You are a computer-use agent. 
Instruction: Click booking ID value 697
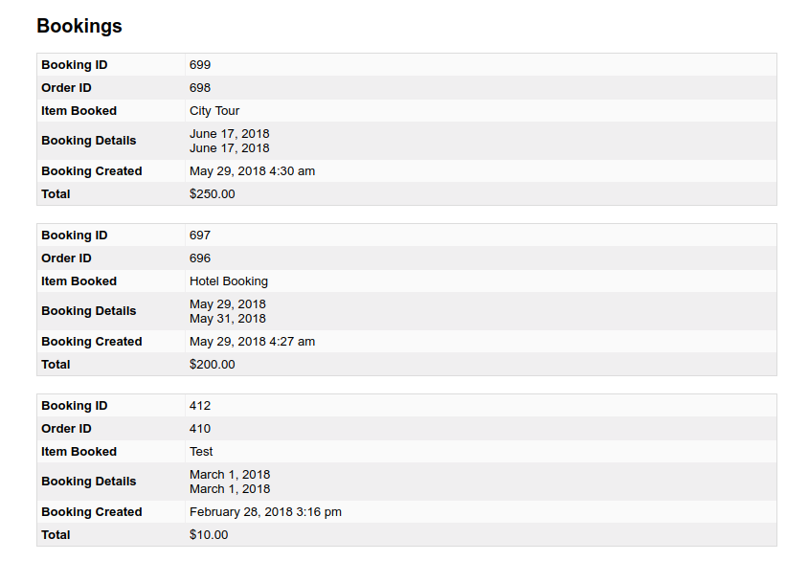pos(200,236)
